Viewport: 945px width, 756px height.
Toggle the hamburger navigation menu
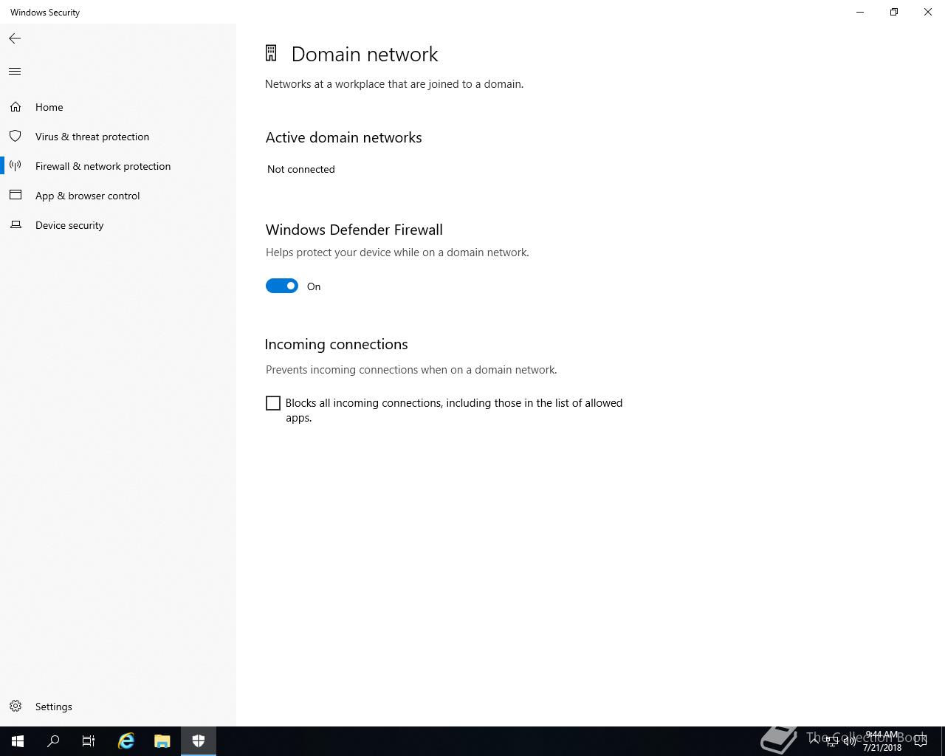pyautogui.click(x=15, y=72)
